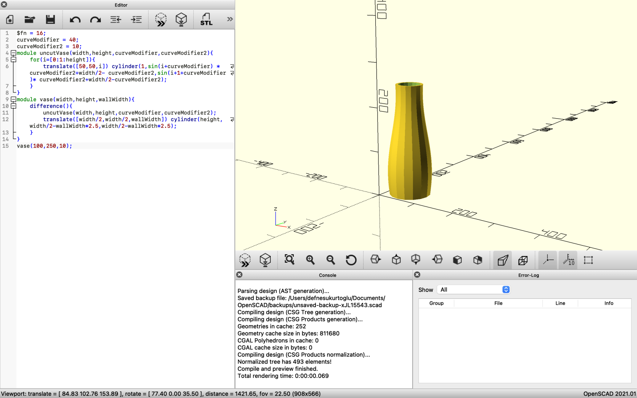Expand hidden editor toolbar items chevron
Viewport: 637px width, 398px height.
click(x=230, y=19)
